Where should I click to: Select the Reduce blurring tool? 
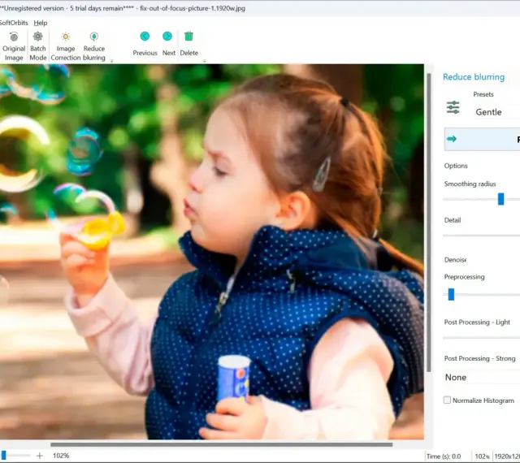click(x=94, y=46)
